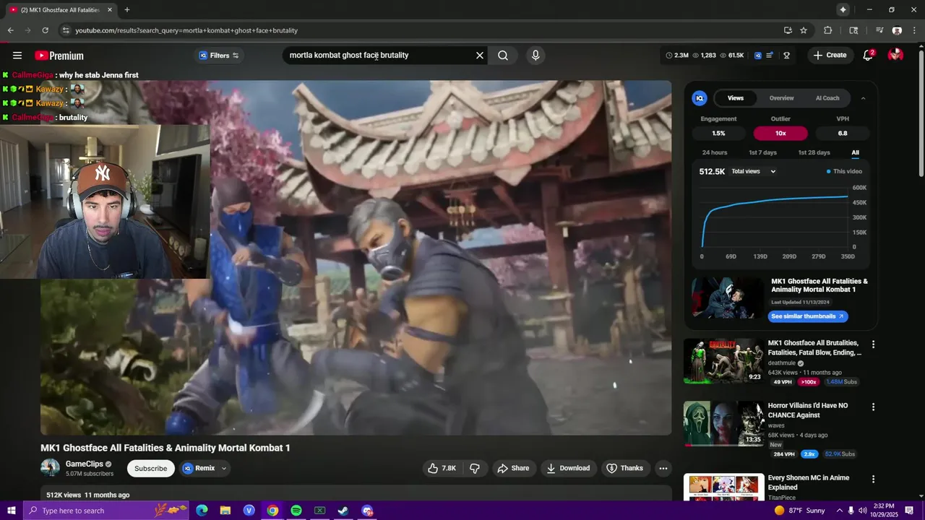The width and height of the screenshot is (925, 520).
Task: Clear the search query with the X
Action: pyautogui.click(x=479, y=56)
